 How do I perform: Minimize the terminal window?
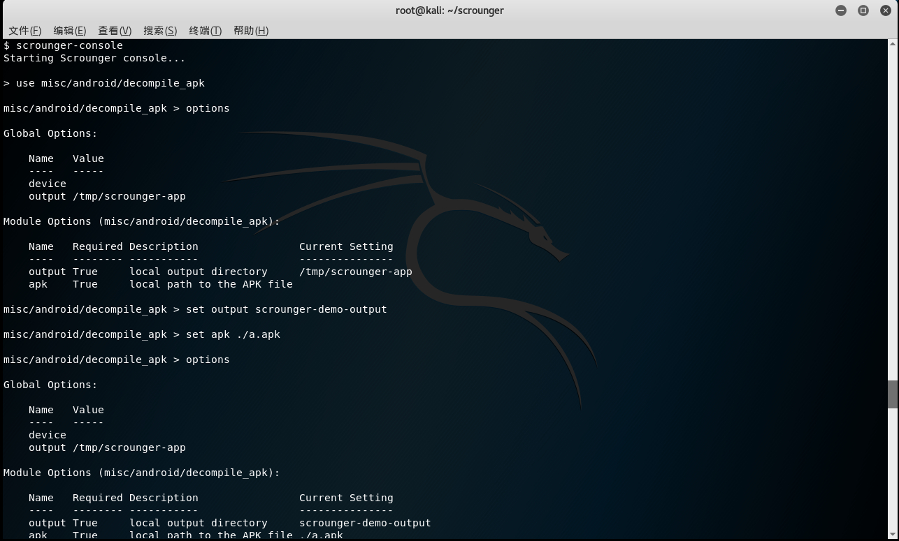(841, 10)
